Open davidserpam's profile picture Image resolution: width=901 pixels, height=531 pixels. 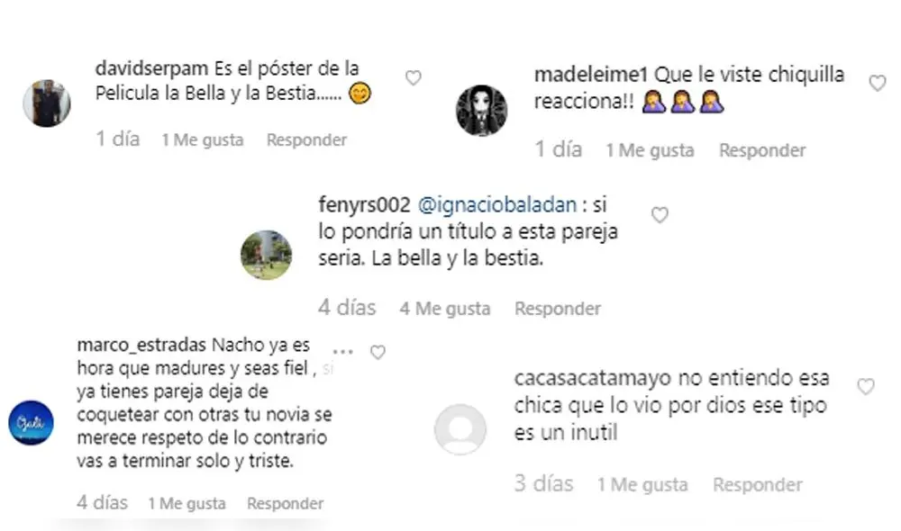[46, 100]
